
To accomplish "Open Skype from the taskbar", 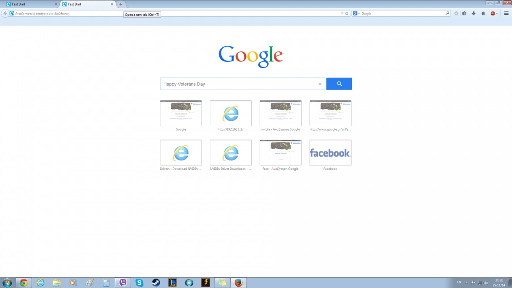I will [x=140, y=282].
